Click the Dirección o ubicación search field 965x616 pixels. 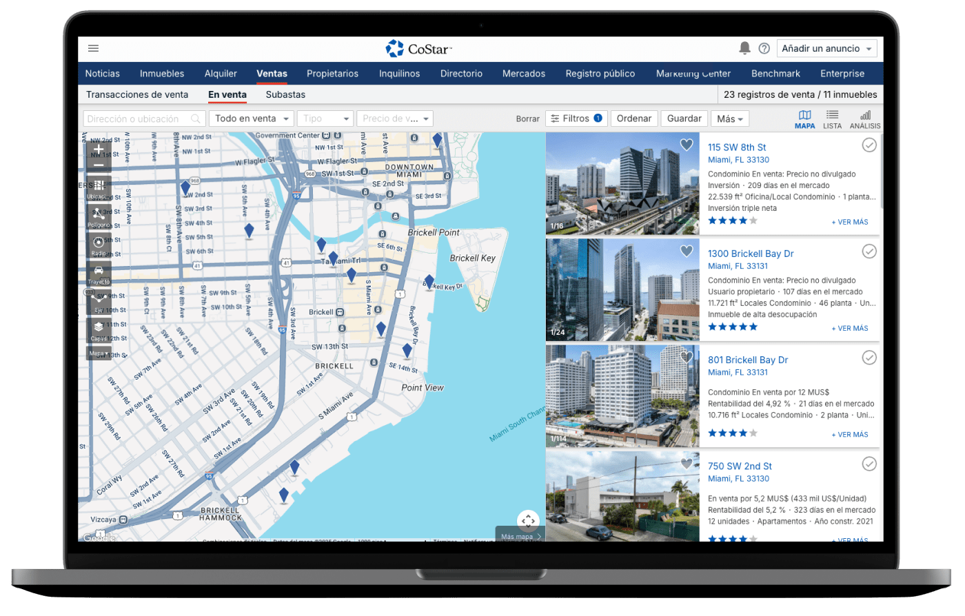tap(138, 119)
